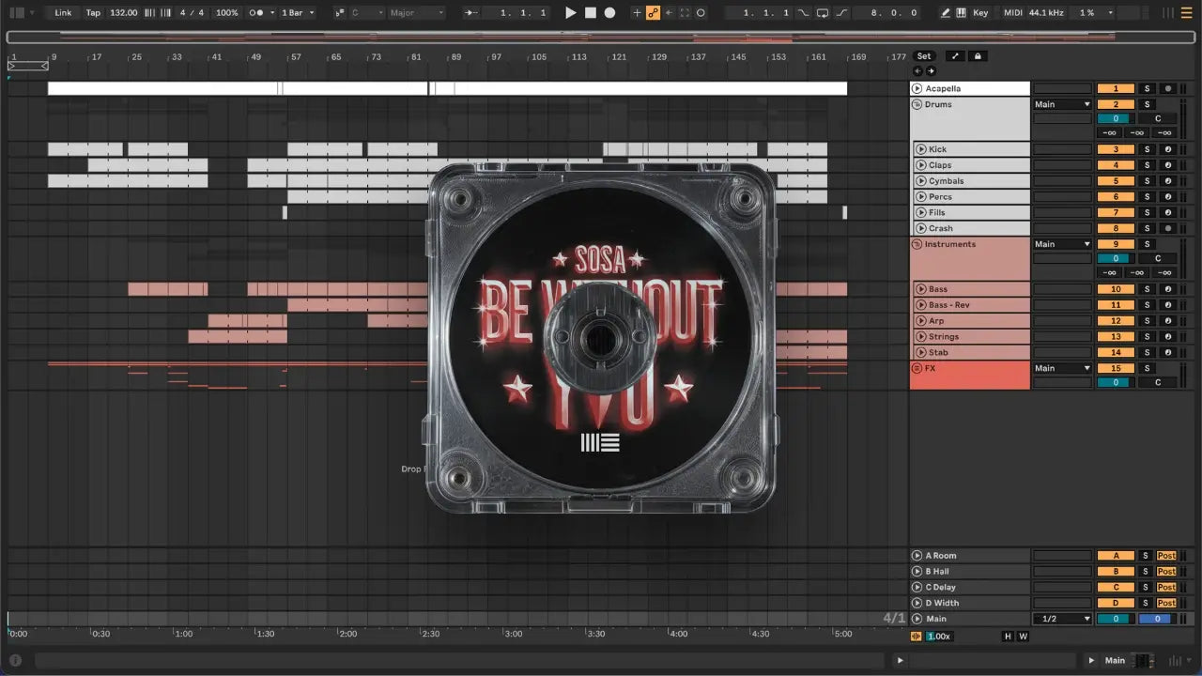Open the quantization 1 Bar dropdown
This screenshot has width=1202, height=676.
click(x=299, y=13)
